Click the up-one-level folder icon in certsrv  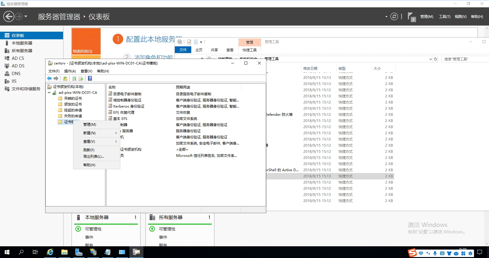click(65, 79)
